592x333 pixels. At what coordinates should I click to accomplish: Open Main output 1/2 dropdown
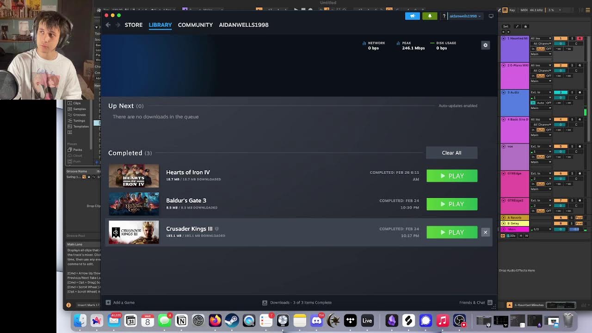(541, 229)
